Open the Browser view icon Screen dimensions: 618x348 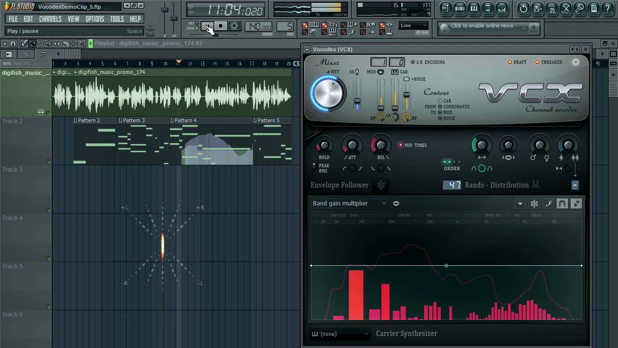pyautogui.click(x=488, y=9)
